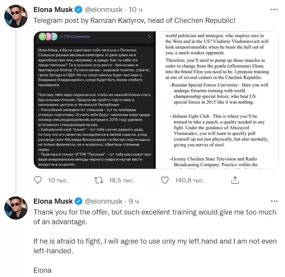Click @elonmusk handle on second tweet
This screenshot has height=277, width=285.
coord(103,201)
